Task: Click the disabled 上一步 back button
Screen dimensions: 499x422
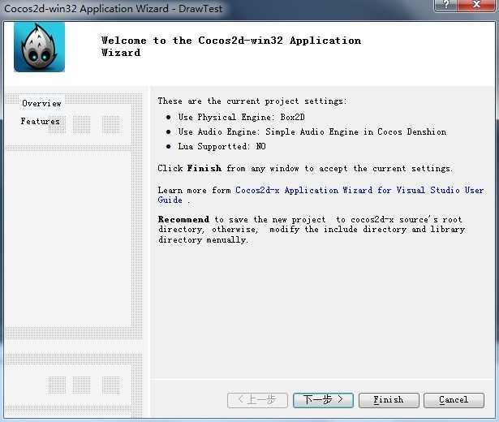Action: tap(257, 400)
